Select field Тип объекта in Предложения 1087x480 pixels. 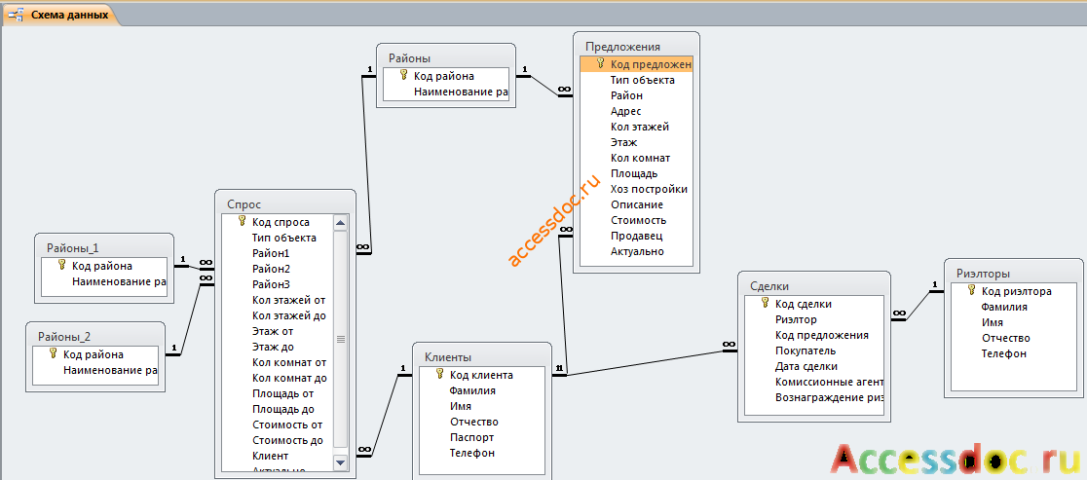click(643, 81)
